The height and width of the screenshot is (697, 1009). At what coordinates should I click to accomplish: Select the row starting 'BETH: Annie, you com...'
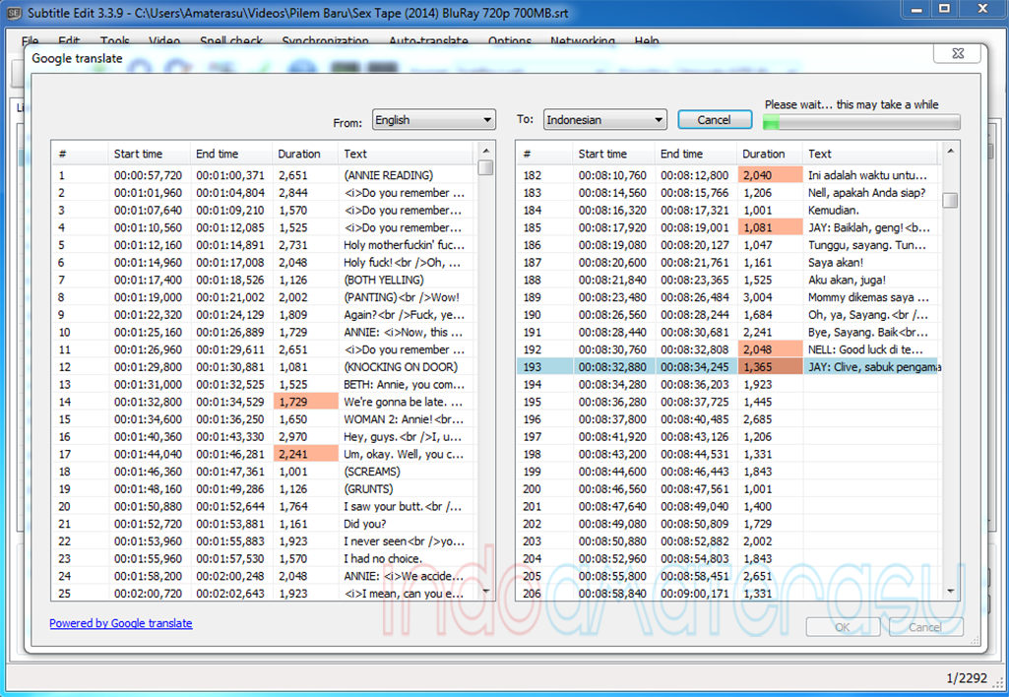(265, 384)
